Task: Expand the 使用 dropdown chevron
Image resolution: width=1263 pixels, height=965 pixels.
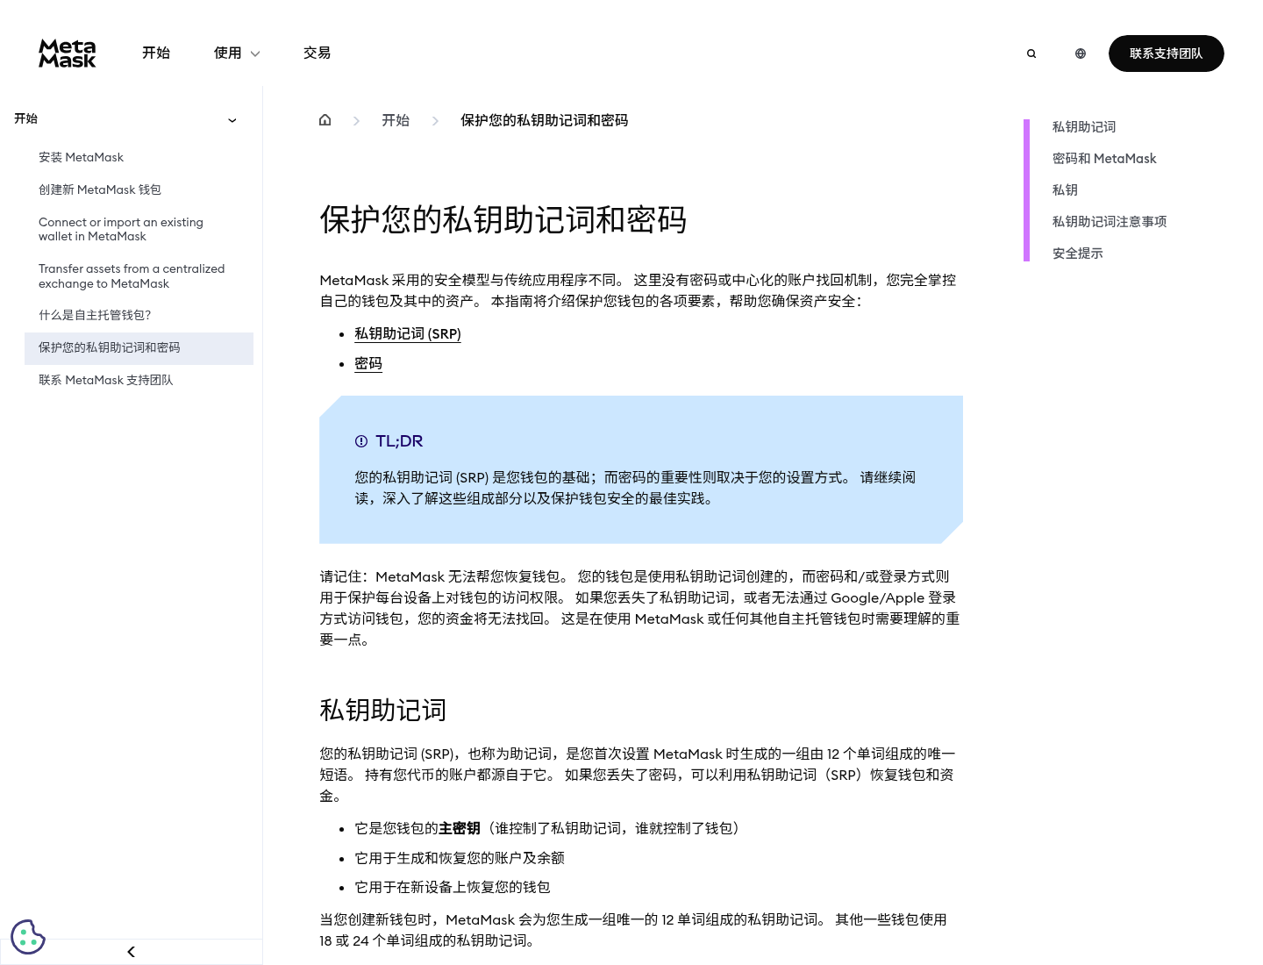Action: click(x=255, y=54)
